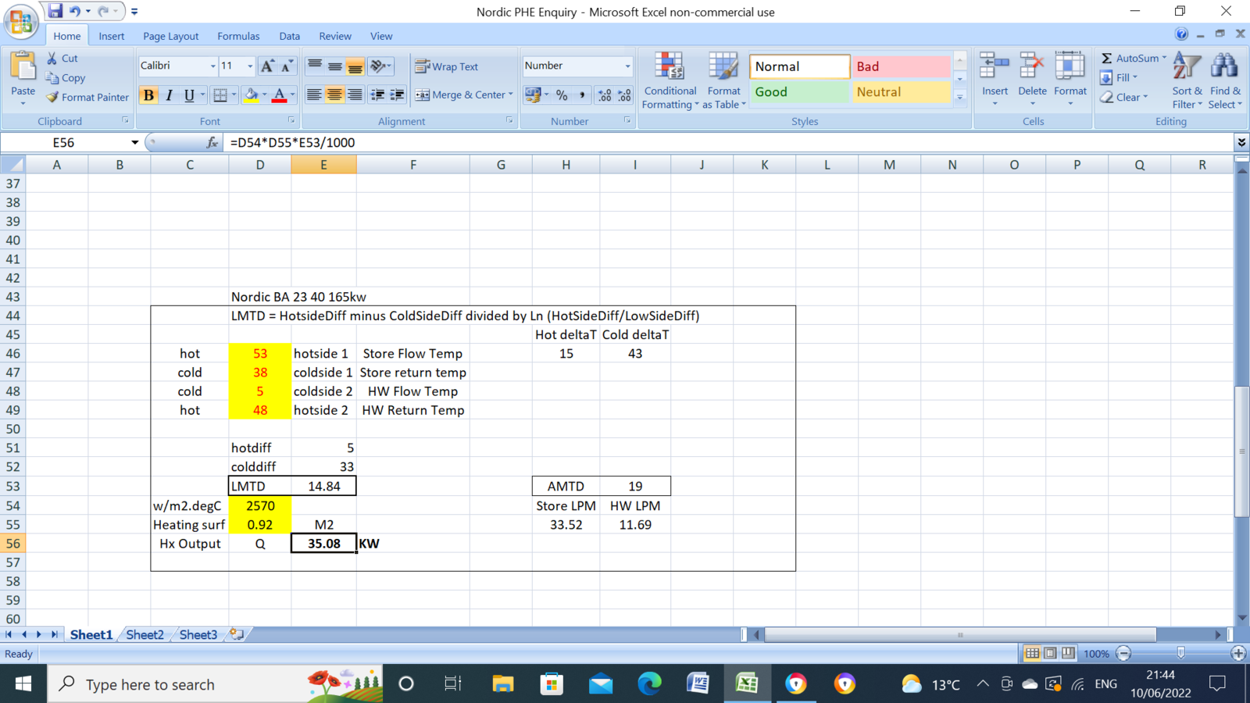Click the Insert Function fx icon
Viewport: 1250px width, 703px height.
[212, 143]
